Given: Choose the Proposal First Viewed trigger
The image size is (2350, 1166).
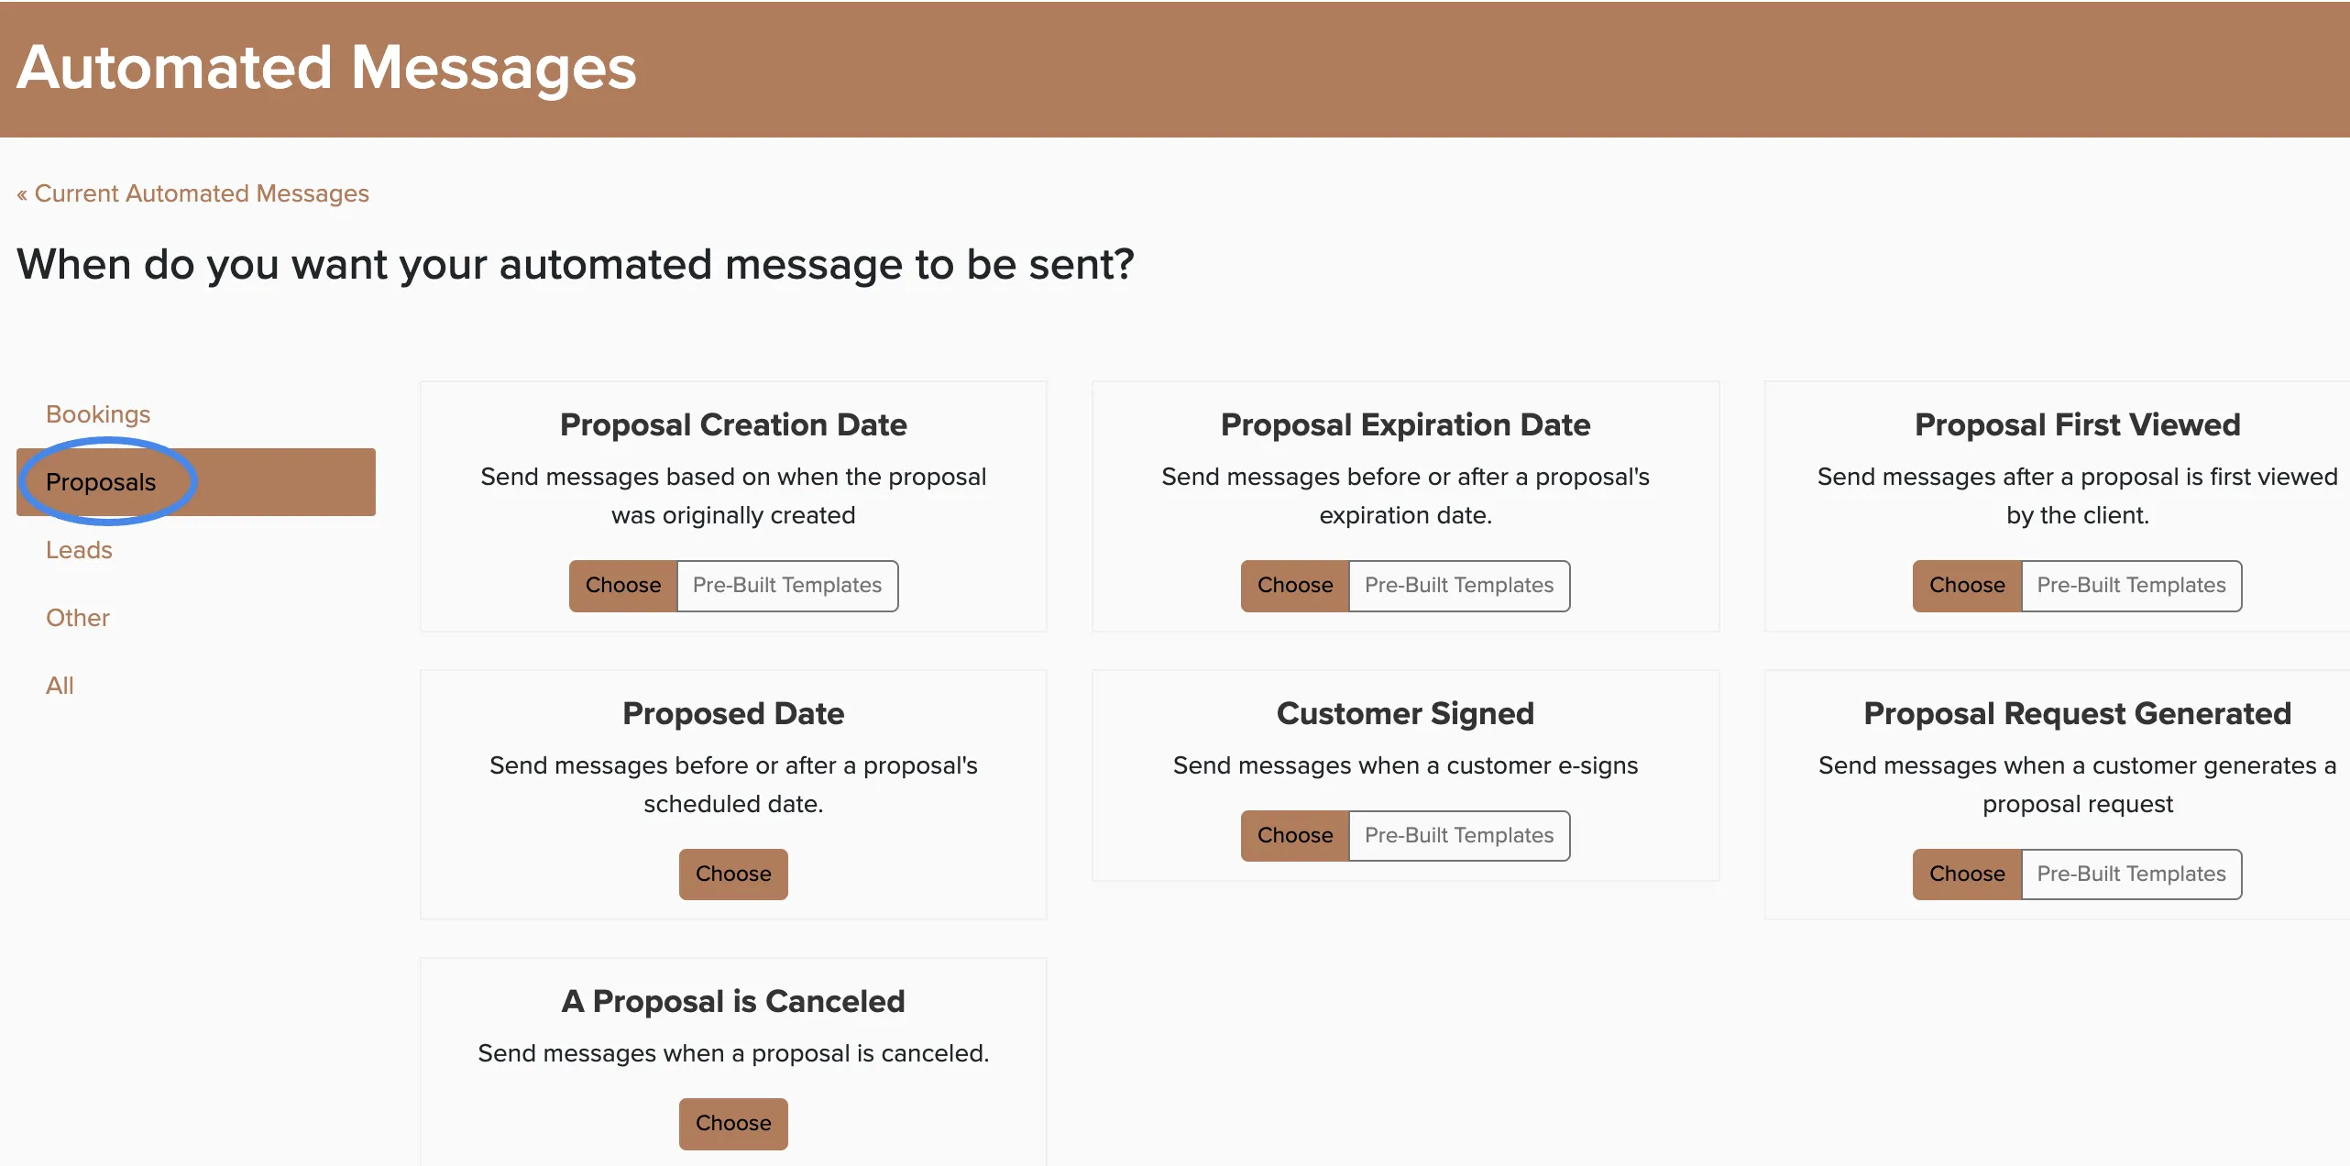Looking at the screenshot, I should 1967,586.
